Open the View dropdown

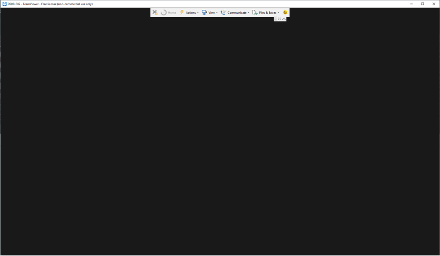[211, 12]
